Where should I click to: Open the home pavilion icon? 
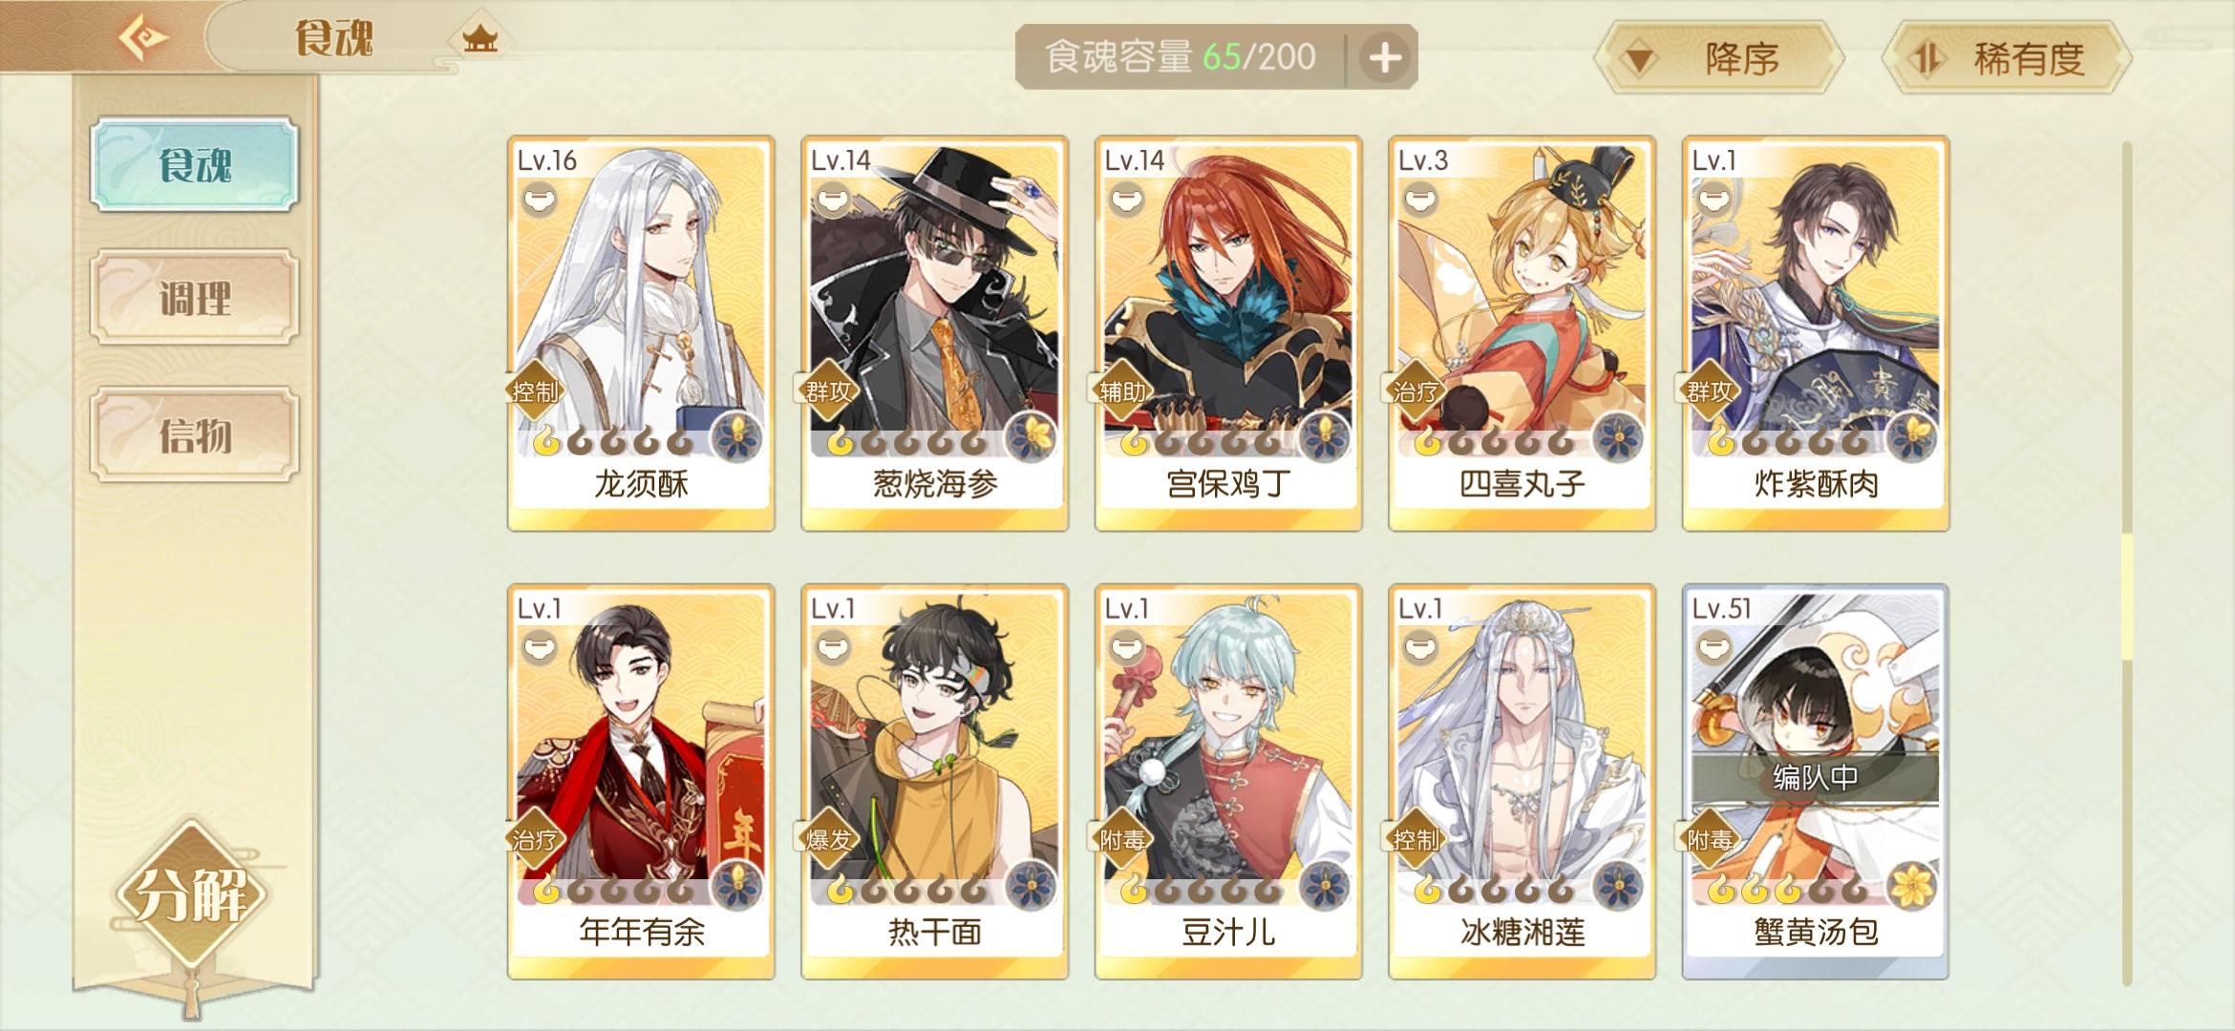(x=479, y=38)
